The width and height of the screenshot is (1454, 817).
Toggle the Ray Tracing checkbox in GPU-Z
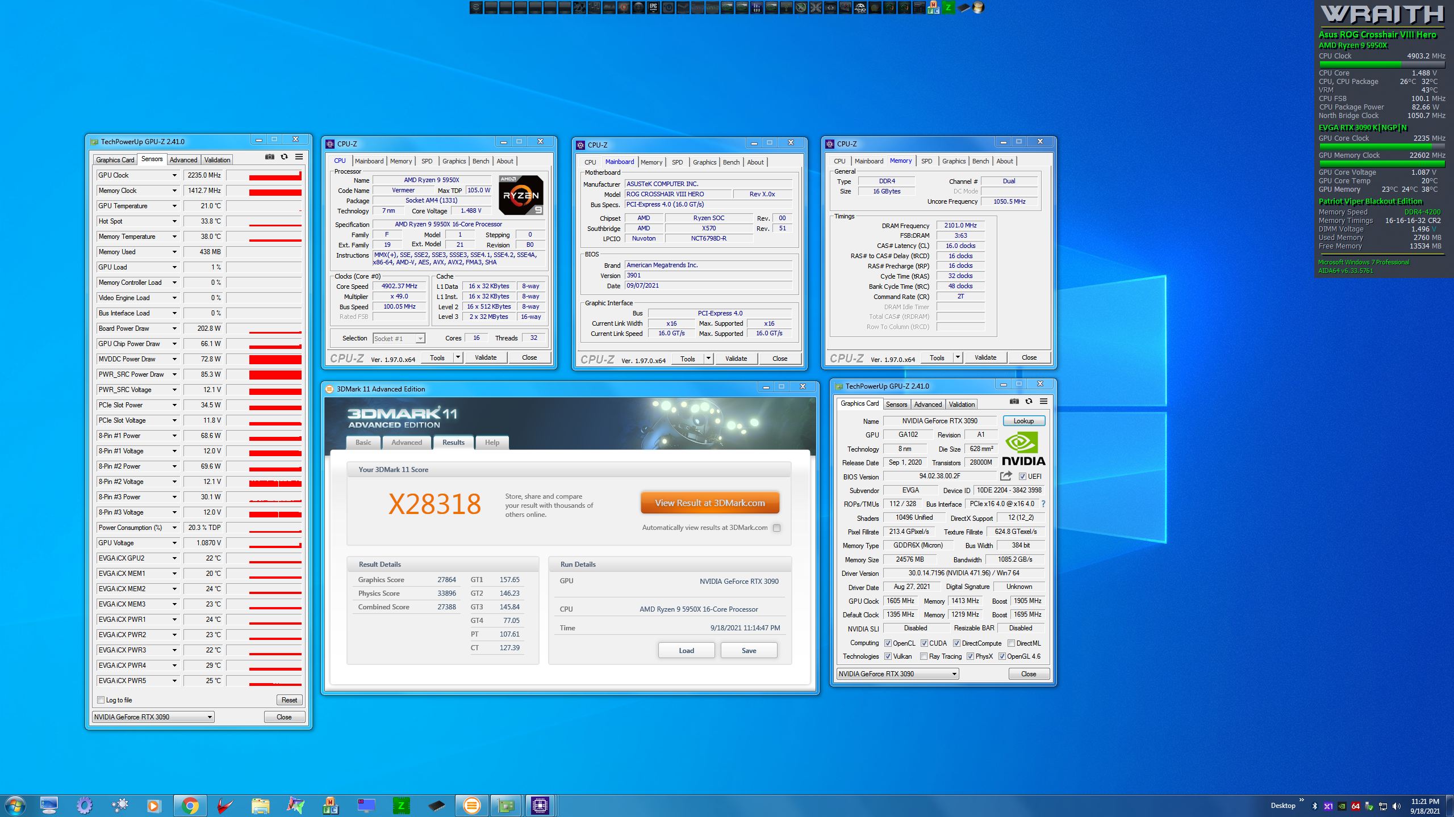coord(924,656)
